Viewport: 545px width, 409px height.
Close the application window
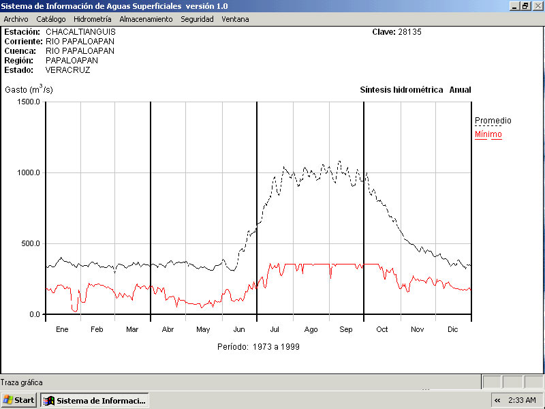(537, 6)
